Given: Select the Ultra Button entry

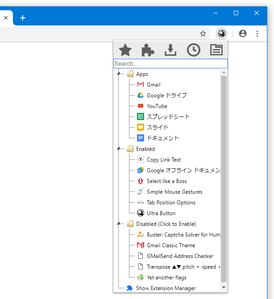Looking at the screenshot, I should tap(161, 213).
